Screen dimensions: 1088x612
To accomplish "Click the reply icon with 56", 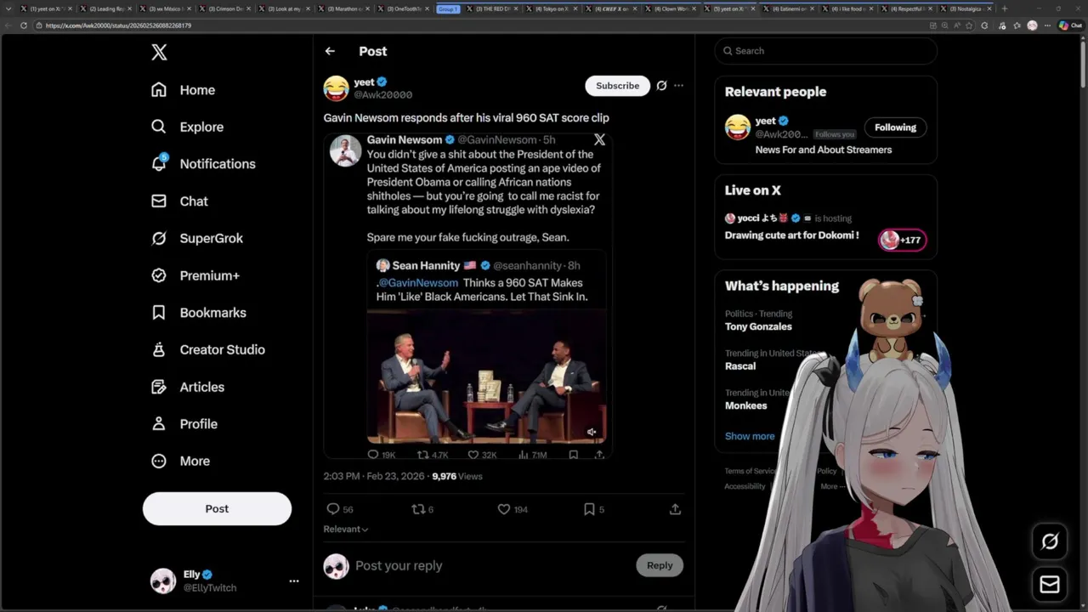I will pyautogui.click(x=333, y=509).
